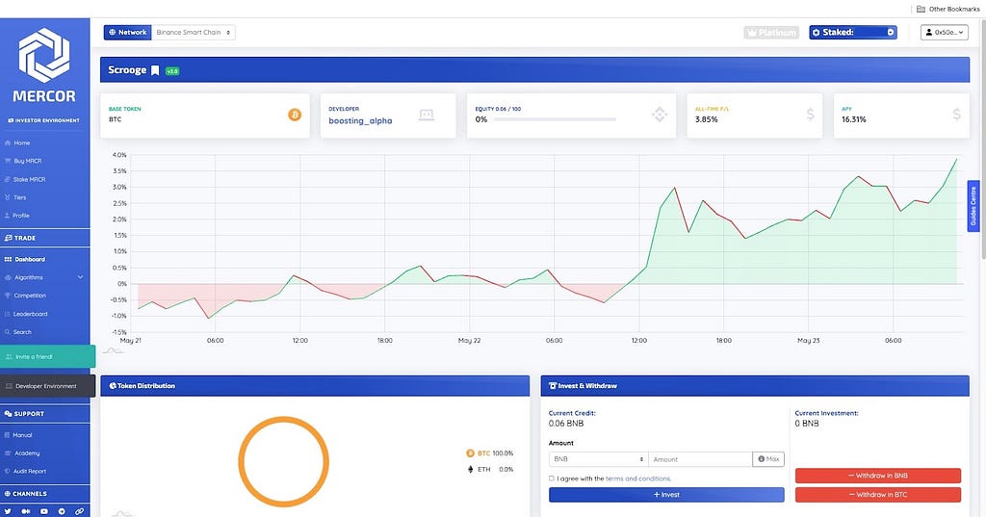
Task: Click Withdraw in BTC button
Action: (878, 494)
